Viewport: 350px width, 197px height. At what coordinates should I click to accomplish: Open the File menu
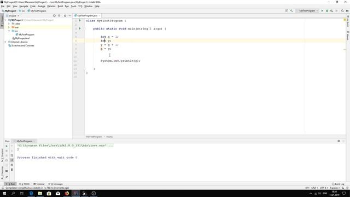coord(3,6)
